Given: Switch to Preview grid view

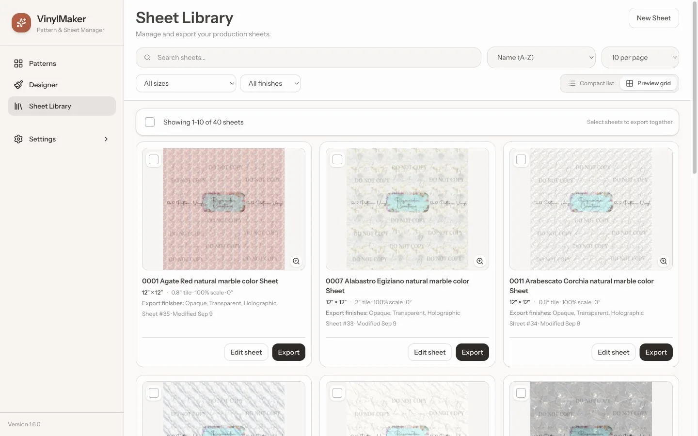Looking at the screenshot, I should pyautogui.click(x=648, y=83).
